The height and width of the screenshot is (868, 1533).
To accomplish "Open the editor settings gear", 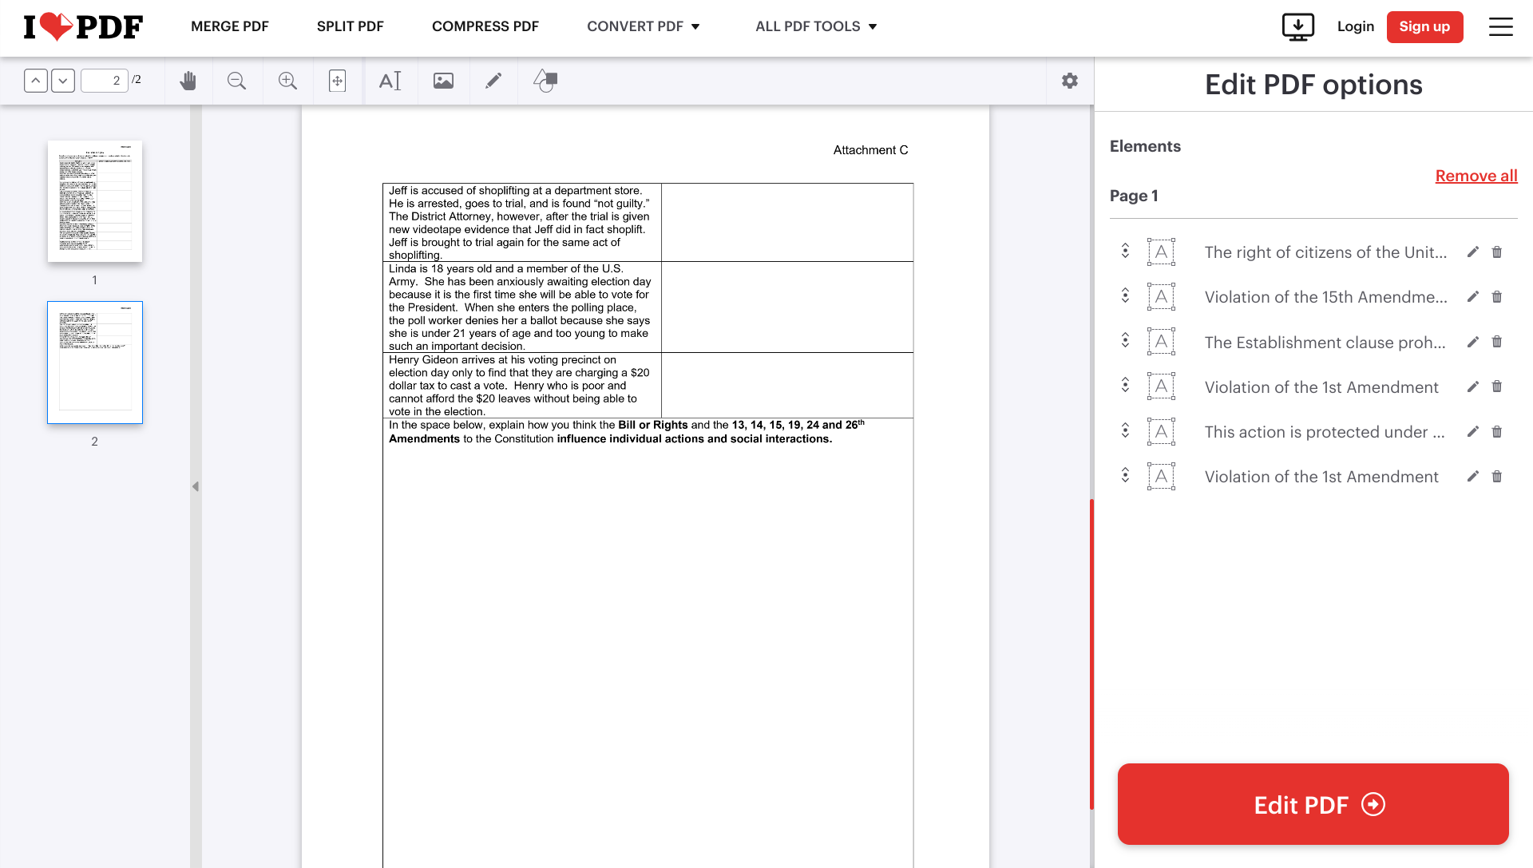I will (1070, 81).
